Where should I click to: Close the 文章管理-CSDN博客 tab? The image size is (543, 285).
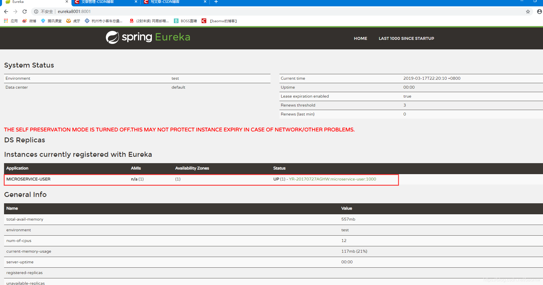coord(136,2)
